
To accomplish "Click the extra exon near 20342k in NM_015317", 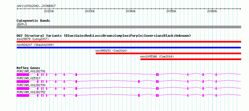I will coord(139,82).
